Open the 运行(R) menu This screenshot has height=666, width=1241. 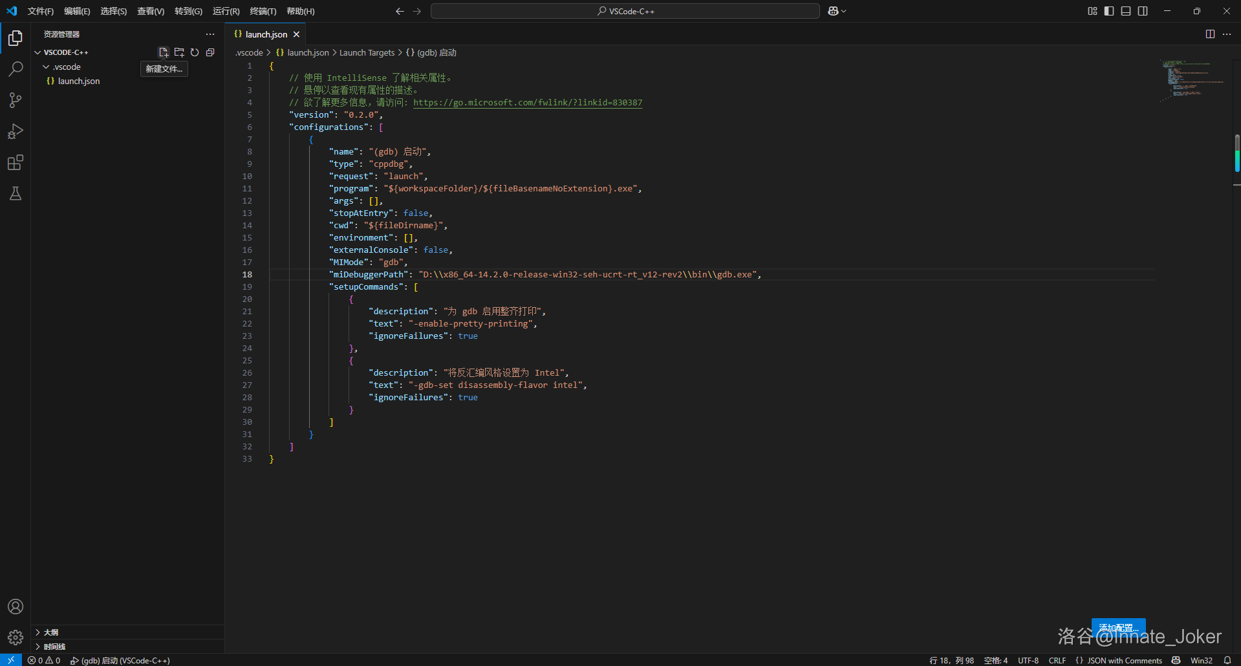point(226,11)
